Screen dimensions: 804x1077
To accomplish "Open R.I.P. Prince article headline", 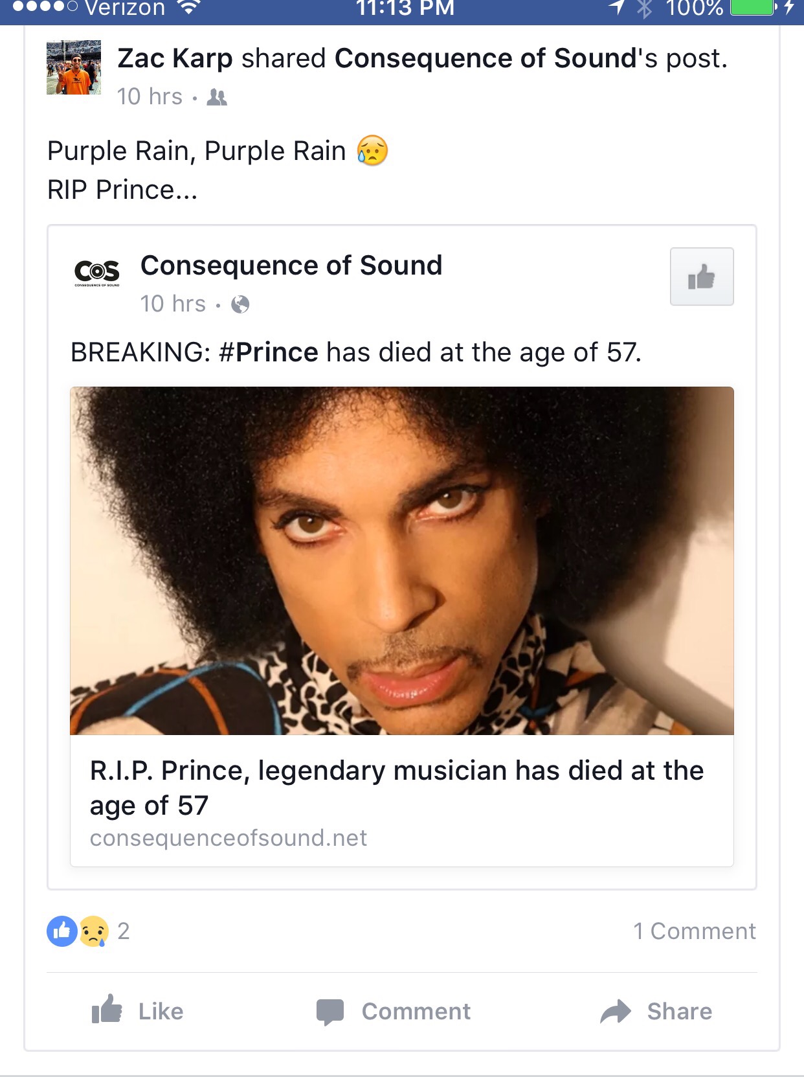I will click(396, 788).
